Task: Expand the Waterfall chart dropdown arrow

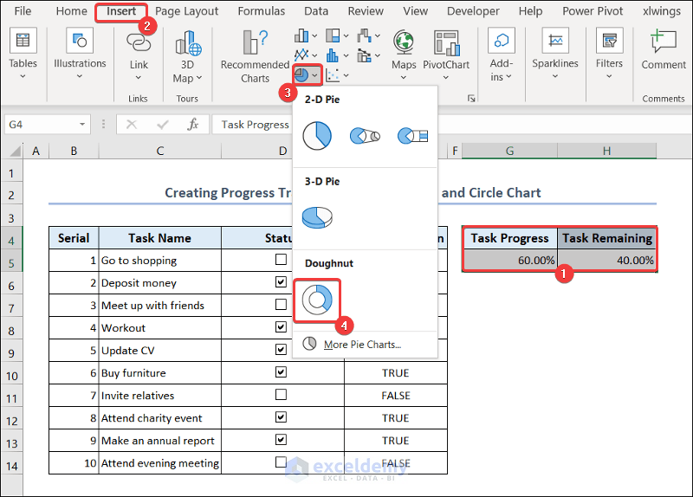Action: [x=378, y=35]
